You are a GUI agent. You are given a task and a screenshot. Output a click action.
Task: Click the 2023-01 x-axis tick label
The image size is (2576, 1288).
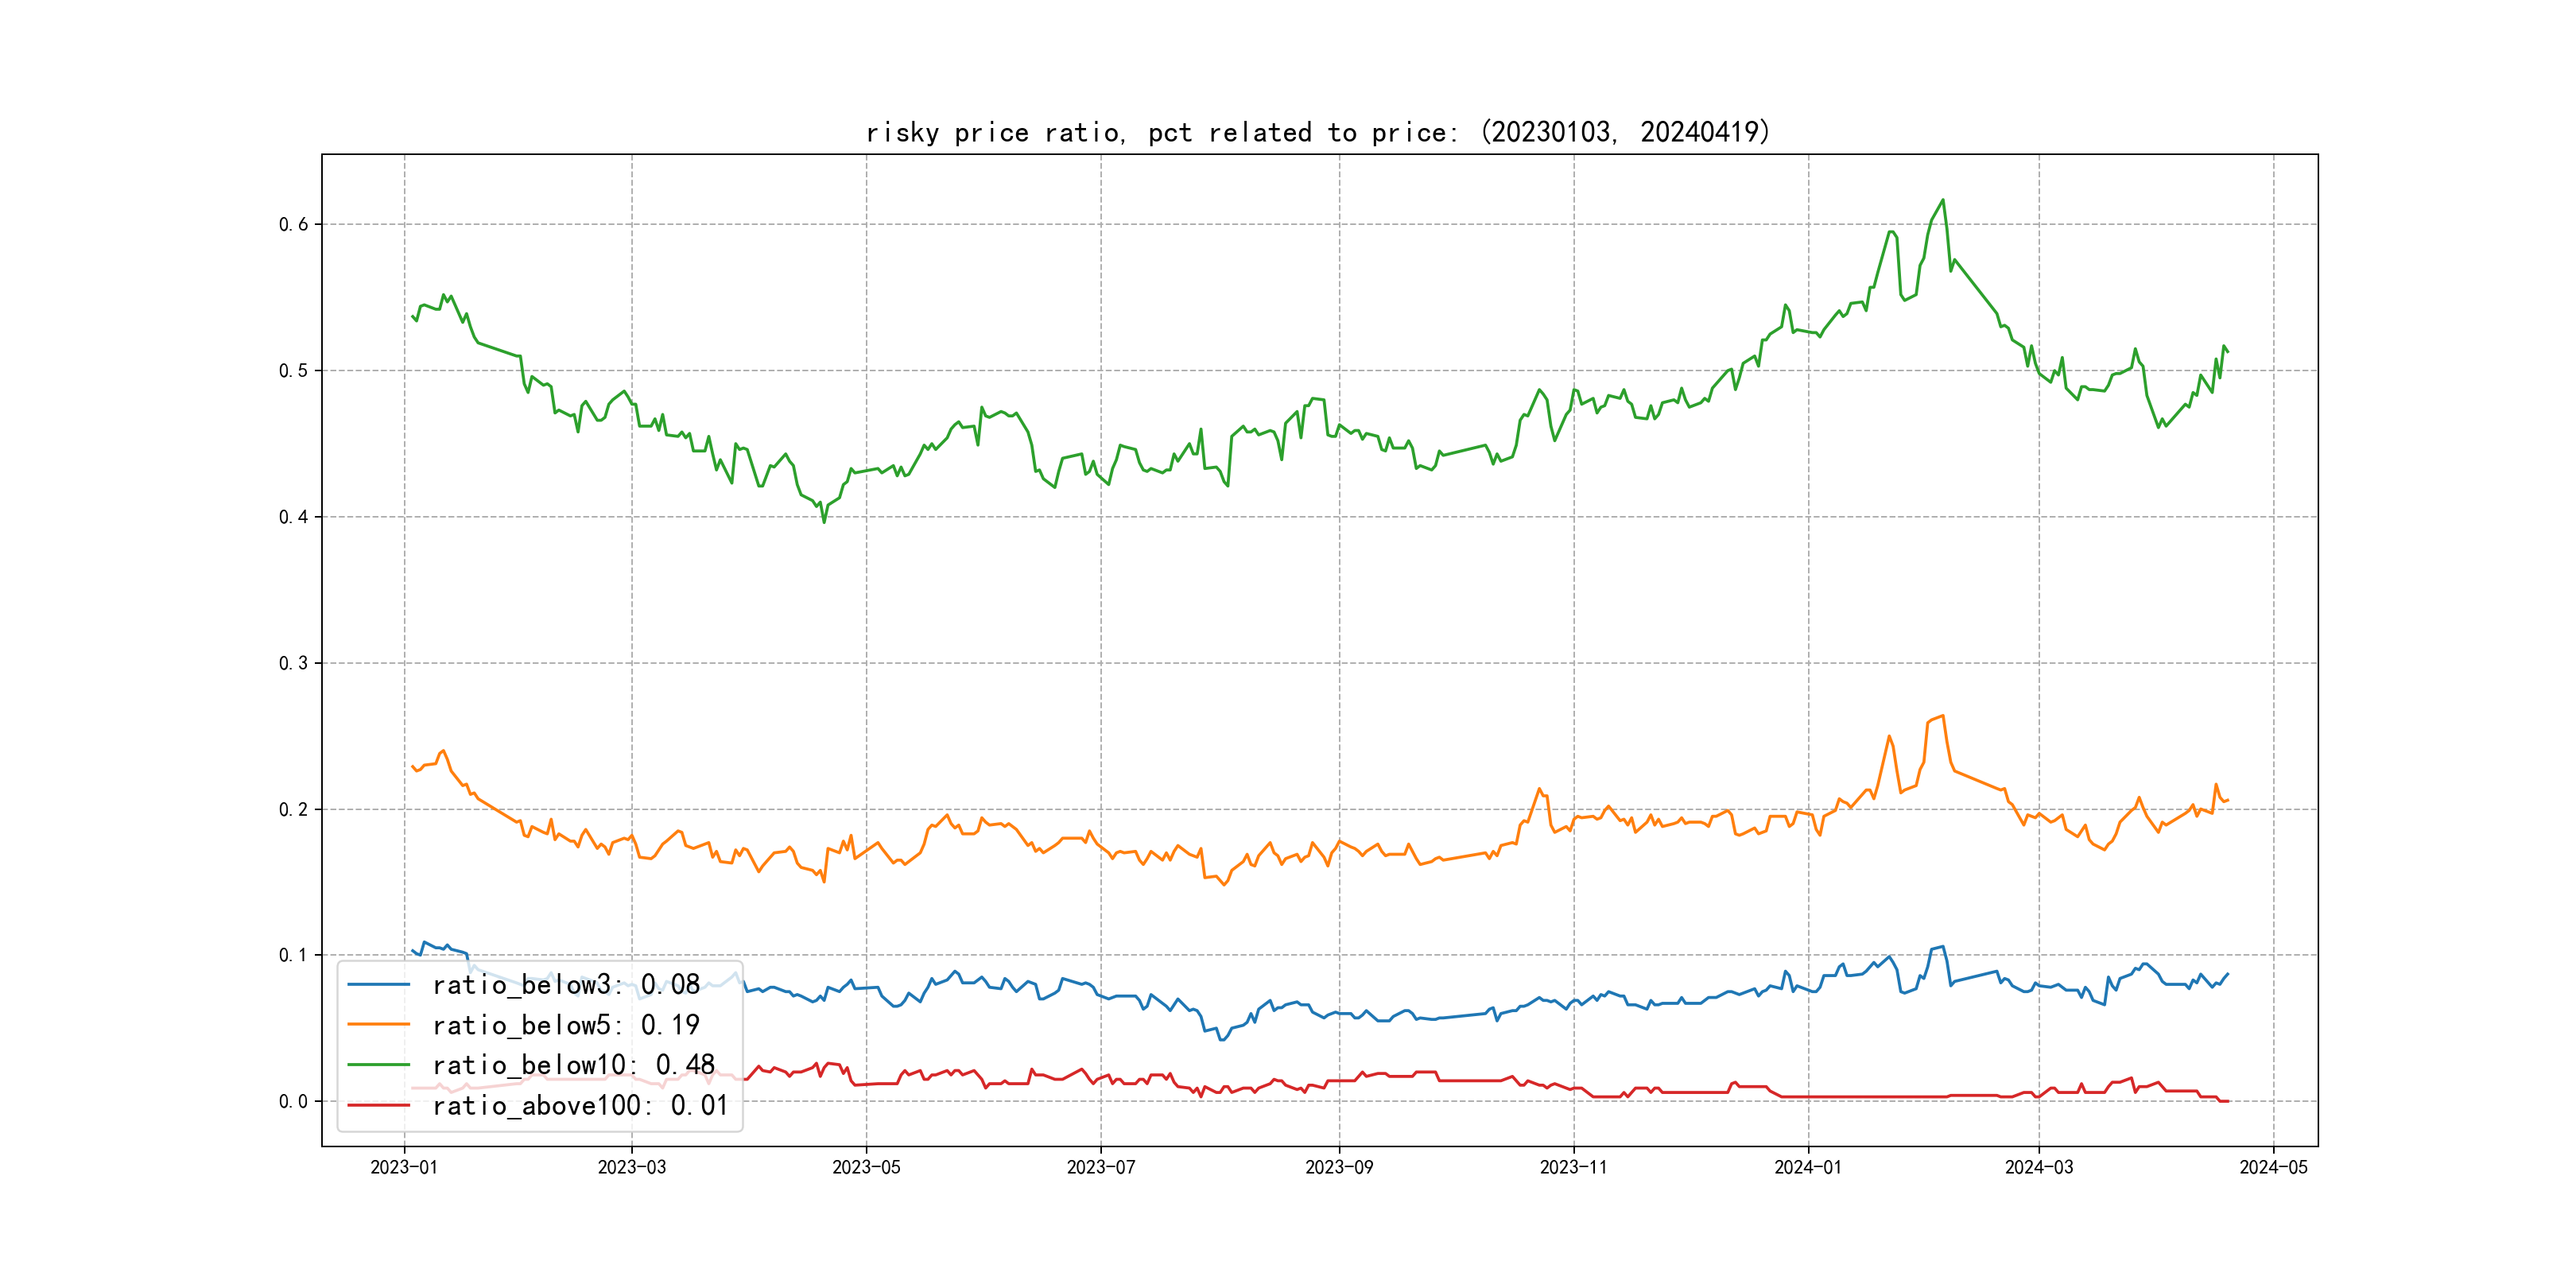click(x=404, y=1167)
